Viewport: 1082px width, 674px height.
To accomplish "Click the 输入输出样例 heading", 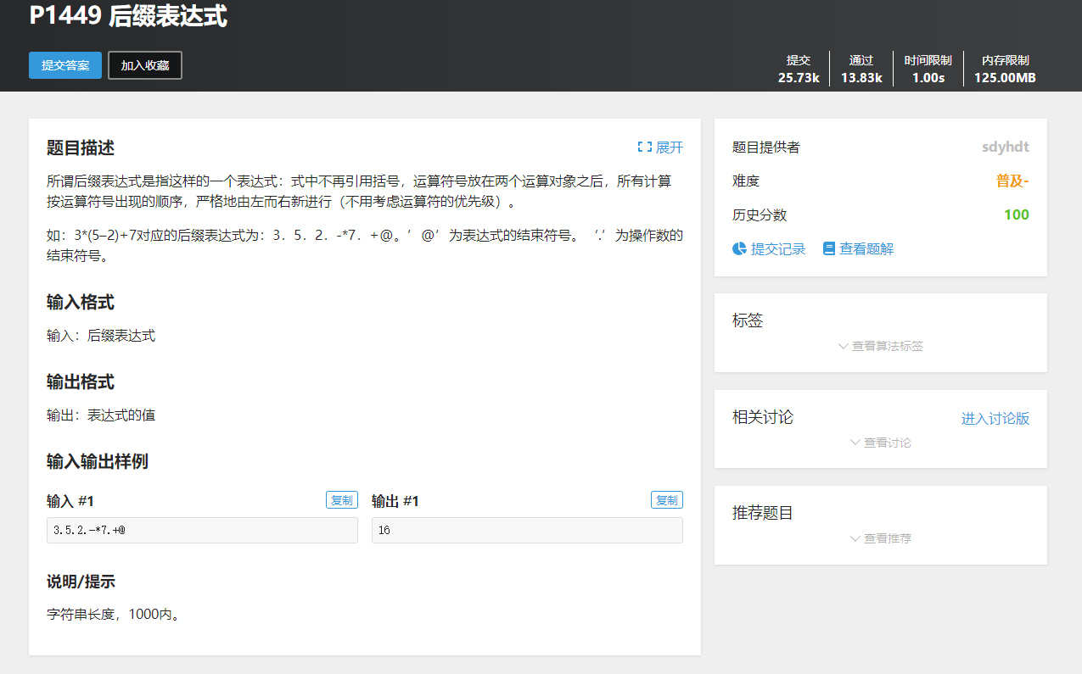I will [x=98, y=461].
